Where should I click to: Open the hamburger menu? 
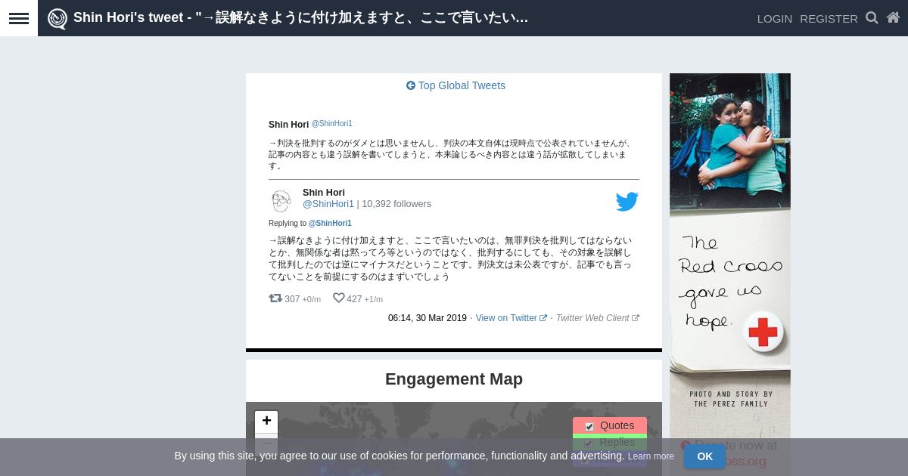19,18
